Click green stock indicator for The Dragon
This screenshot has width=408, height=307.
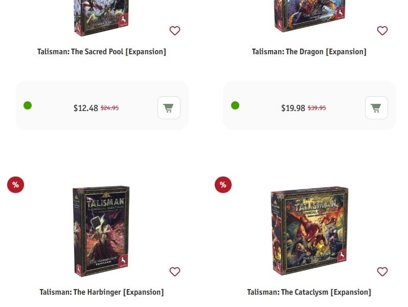pyautogui.click(x=235, y=105)
